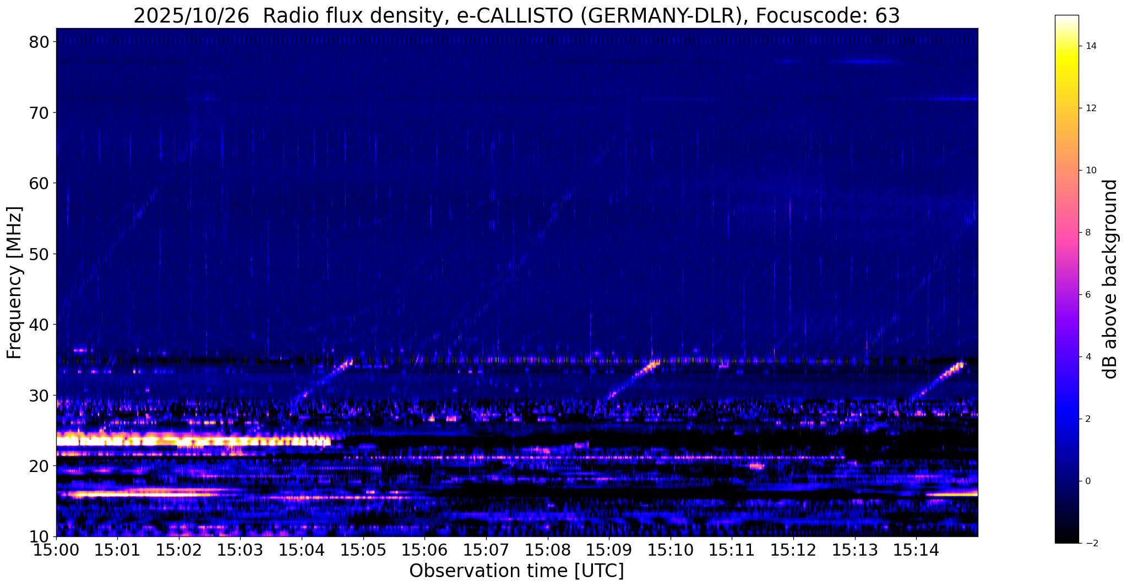Click the 20 MHz frequency tick label

click(x=40, y=466)
